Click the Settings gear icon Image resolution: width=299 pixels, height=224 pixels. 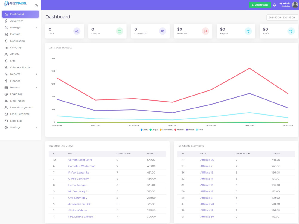click(6, 128)
